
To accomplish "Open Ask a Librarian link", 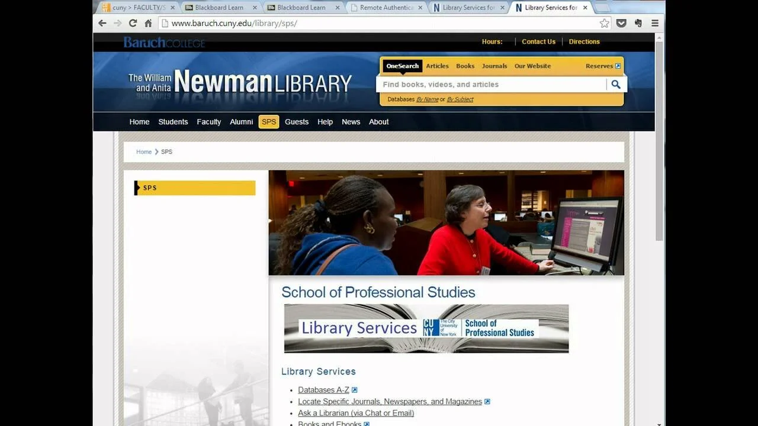I will click(356, 413).
